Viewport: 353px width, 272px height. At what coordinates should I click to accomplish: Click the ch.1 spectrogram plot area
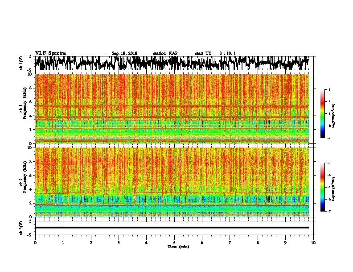pos(172,108)
